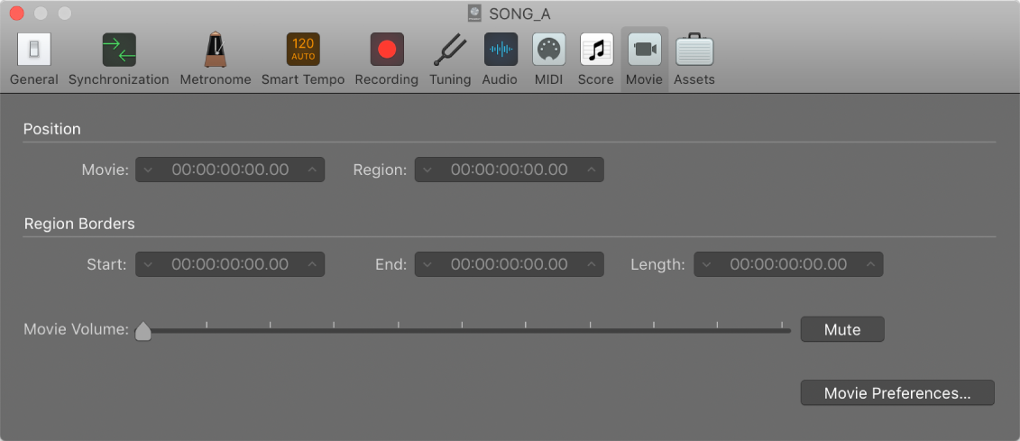Select the MIDI settings icon
This screenshot has height=441, width=1020.
click(x=548, y=51)
